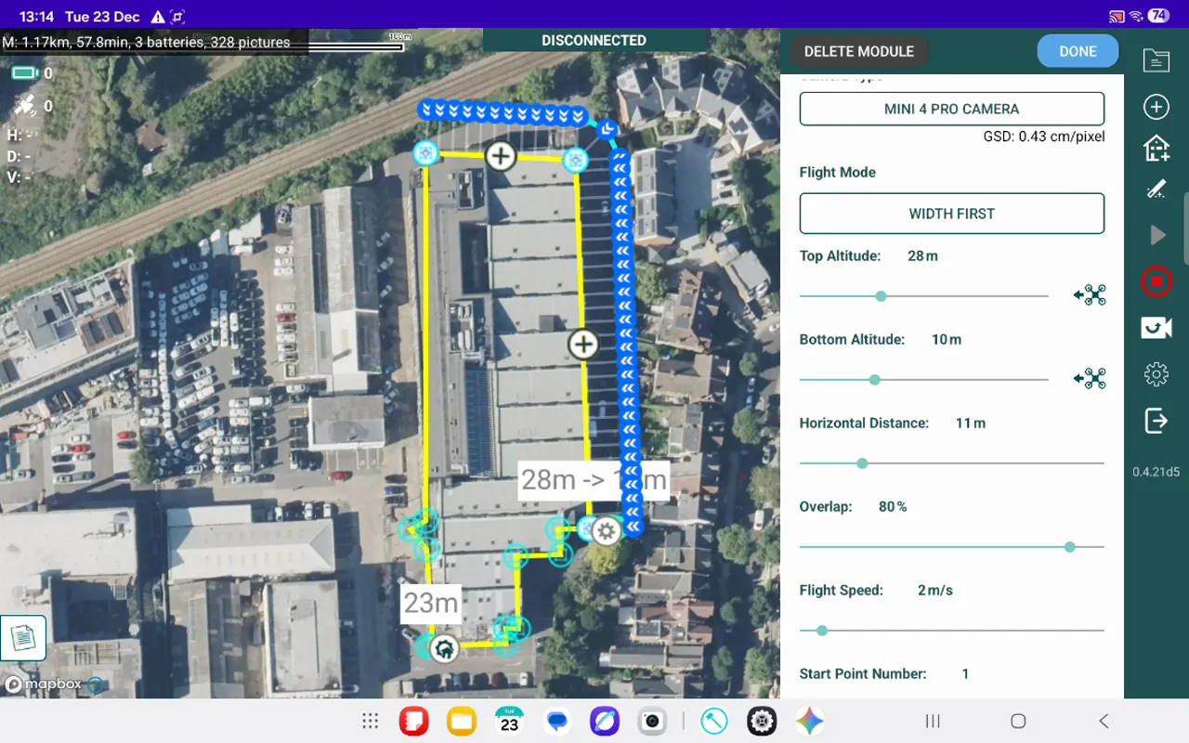
Task: Start the mission using the Play icon
Action: (x=1156, y=235)
